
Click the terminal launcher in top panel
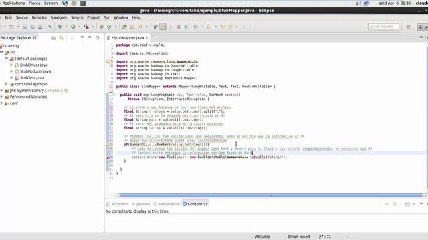point(83,3)
